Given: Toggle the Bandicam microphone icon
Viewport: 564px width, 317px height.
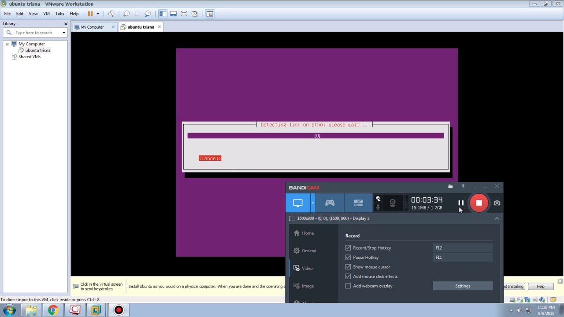Looking at the screenshot, I should pos(378,207).
